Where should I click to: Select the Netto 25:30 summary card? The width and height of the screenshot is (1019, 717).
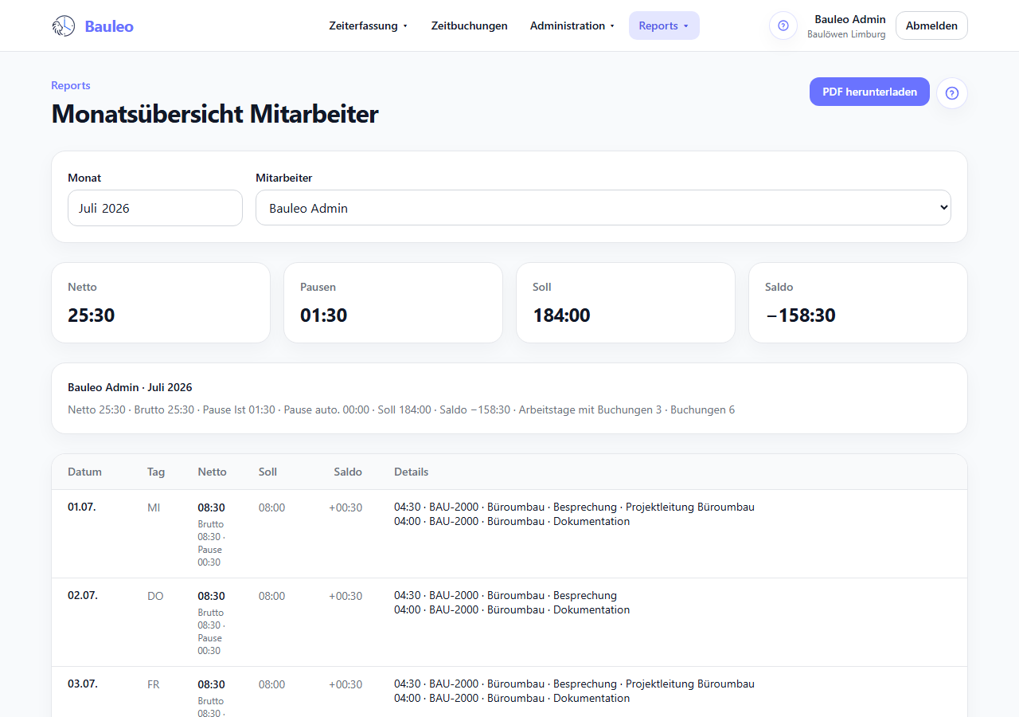161,303
